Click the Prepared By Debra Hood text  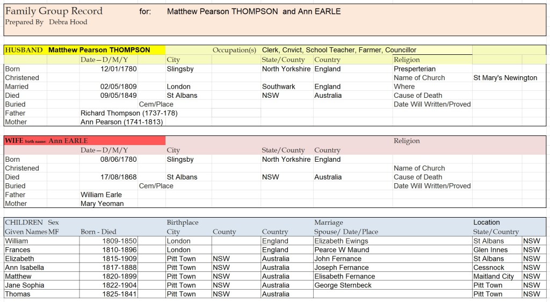tap(46, 22)
